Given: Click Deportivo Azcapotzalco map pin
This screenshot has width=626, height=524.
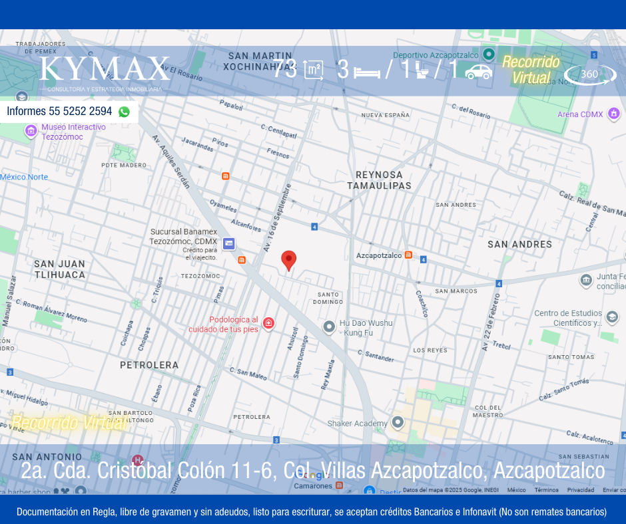Looking at the screenshot, I should 489,54.
